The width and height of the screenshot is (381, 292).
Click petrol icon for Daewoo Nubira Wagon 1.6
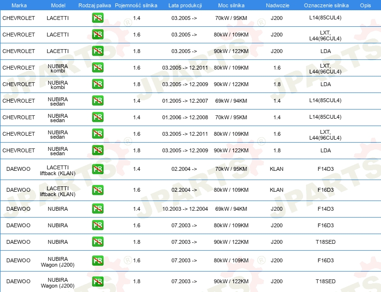point(97,260)
